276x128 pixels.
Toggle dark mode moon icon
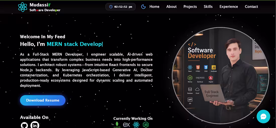[x=144, y=7]
